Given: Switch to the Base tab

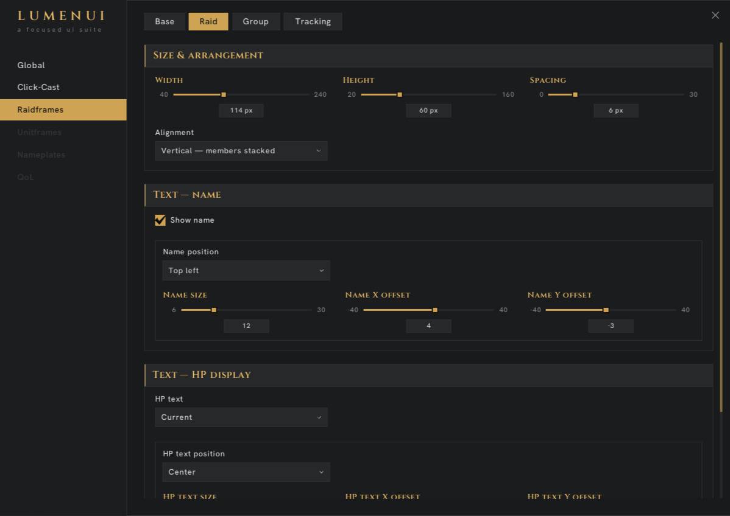Looking at the screenshot, I should coord(165,21).
